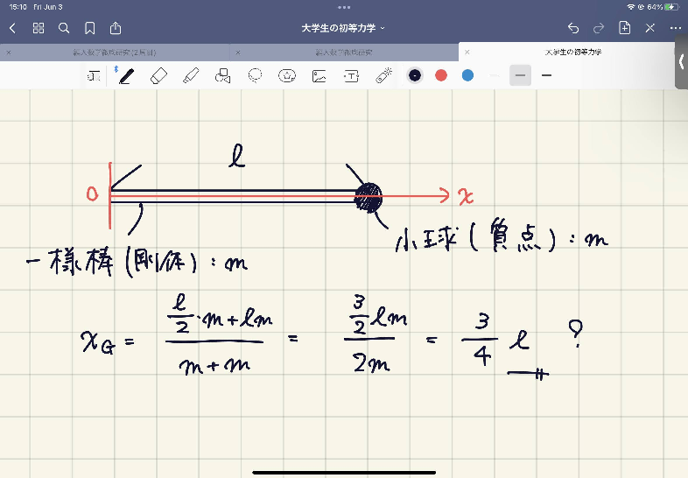
Task: Toggle the zoom window tool
Action: (x=95, y=76)
